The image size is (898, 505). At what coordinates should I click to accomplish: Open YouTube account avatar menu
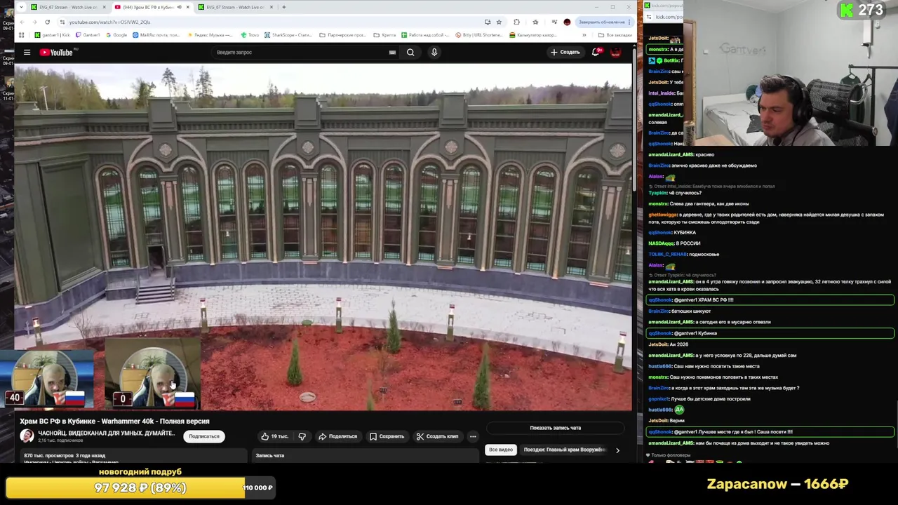pos(616,52)
